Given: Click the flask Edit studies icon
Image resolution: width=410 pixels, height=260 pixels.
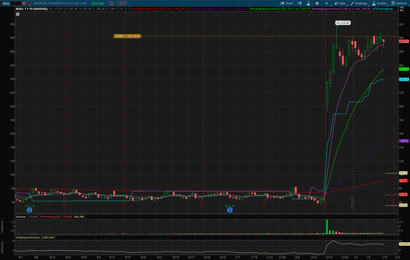Looking at the screenshot, I should click(x=308, y=3).
